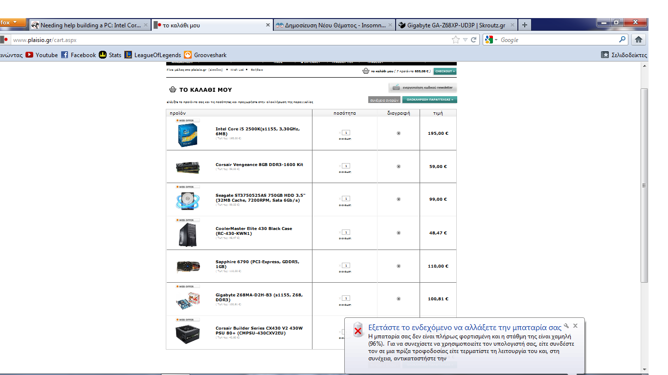The image size is (668, 375).
Task: Open Seagate ST3750525AS 750GB HDD link
Action: coord(261,198)
